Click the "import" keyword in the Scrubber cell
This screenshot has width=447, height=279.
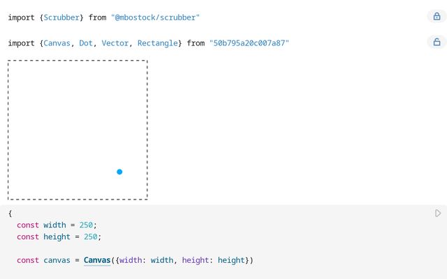pos(21,17)
